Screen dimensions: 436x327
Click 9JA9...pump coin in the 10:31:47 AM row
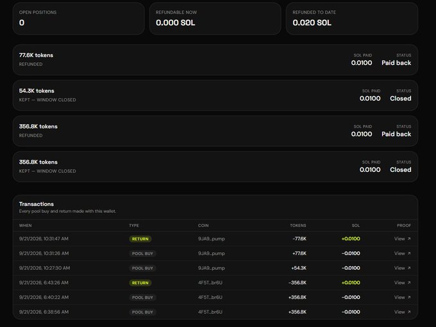tap(212, 239)
